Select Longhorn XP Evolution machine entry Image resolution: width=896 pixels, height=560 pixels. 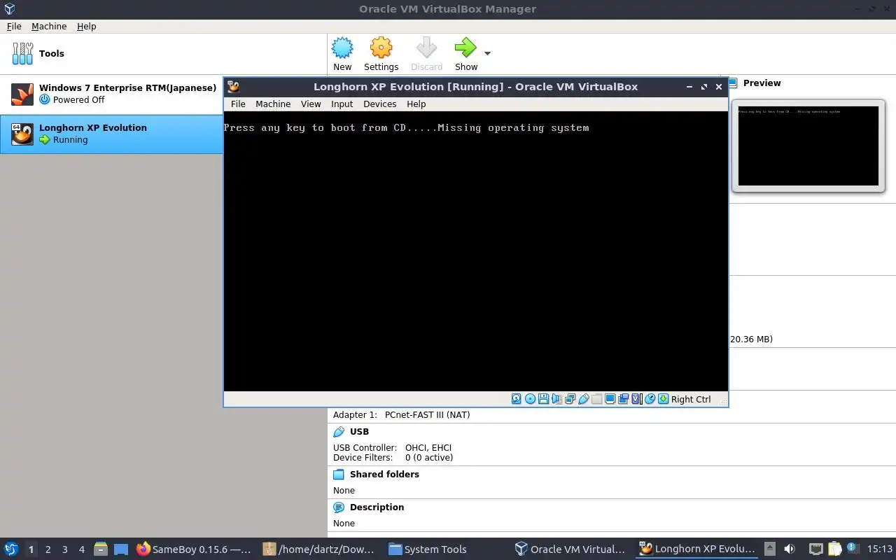coord(112,134)
